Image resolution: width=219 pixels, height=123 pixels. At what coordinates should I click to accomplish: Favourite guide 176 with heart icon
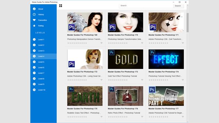coord(142,117)
